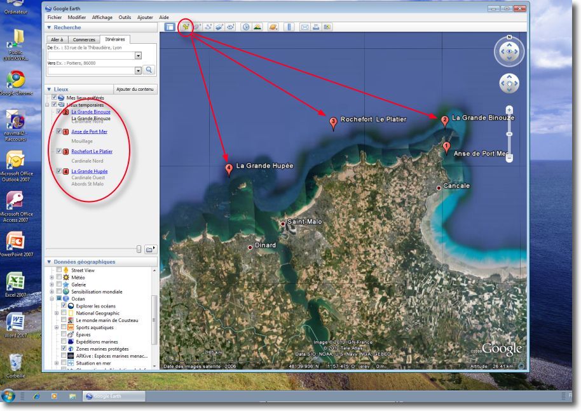This screenshot has height=411, width=581.
Task: Uncheck Rochefort Le Platier checkbox
Action: click(x=59, y=151)
